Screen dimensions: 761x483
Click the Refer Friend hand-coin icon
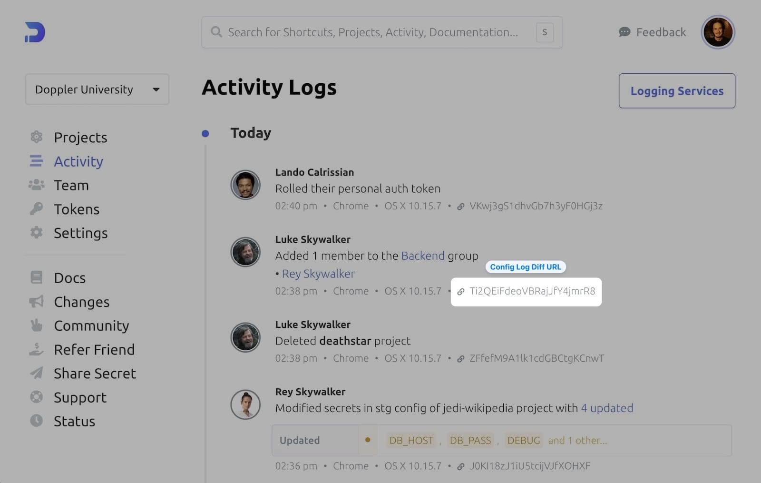point(36,349)
